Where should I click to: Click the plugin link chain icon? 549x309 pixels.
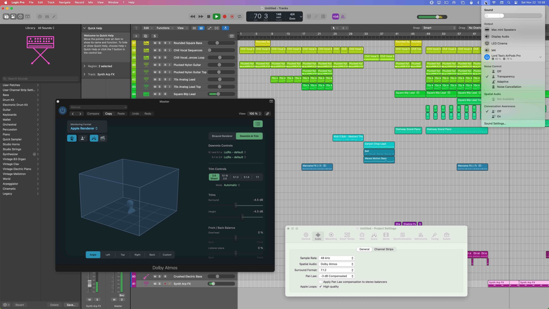tap(267, 114)
